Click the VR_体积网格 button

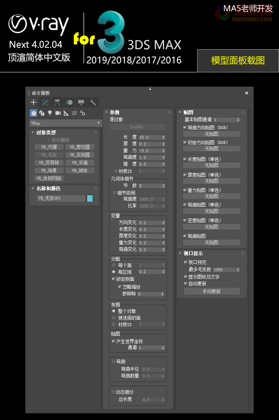49,178
